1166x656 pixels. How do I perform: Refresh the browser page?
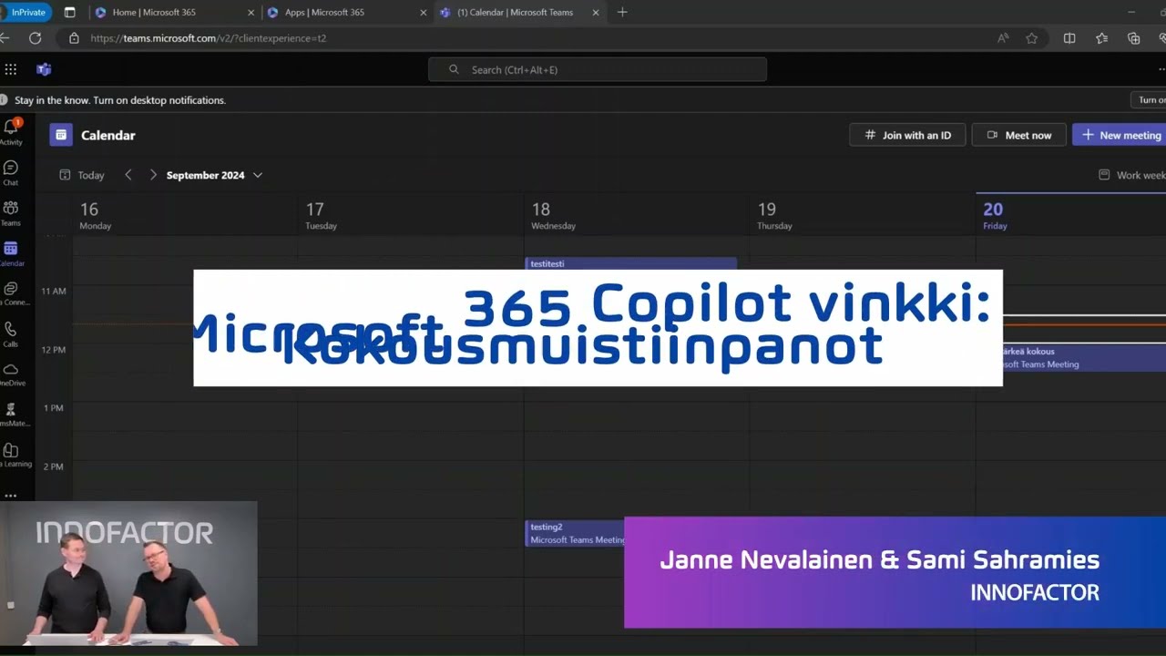(35, 38)
